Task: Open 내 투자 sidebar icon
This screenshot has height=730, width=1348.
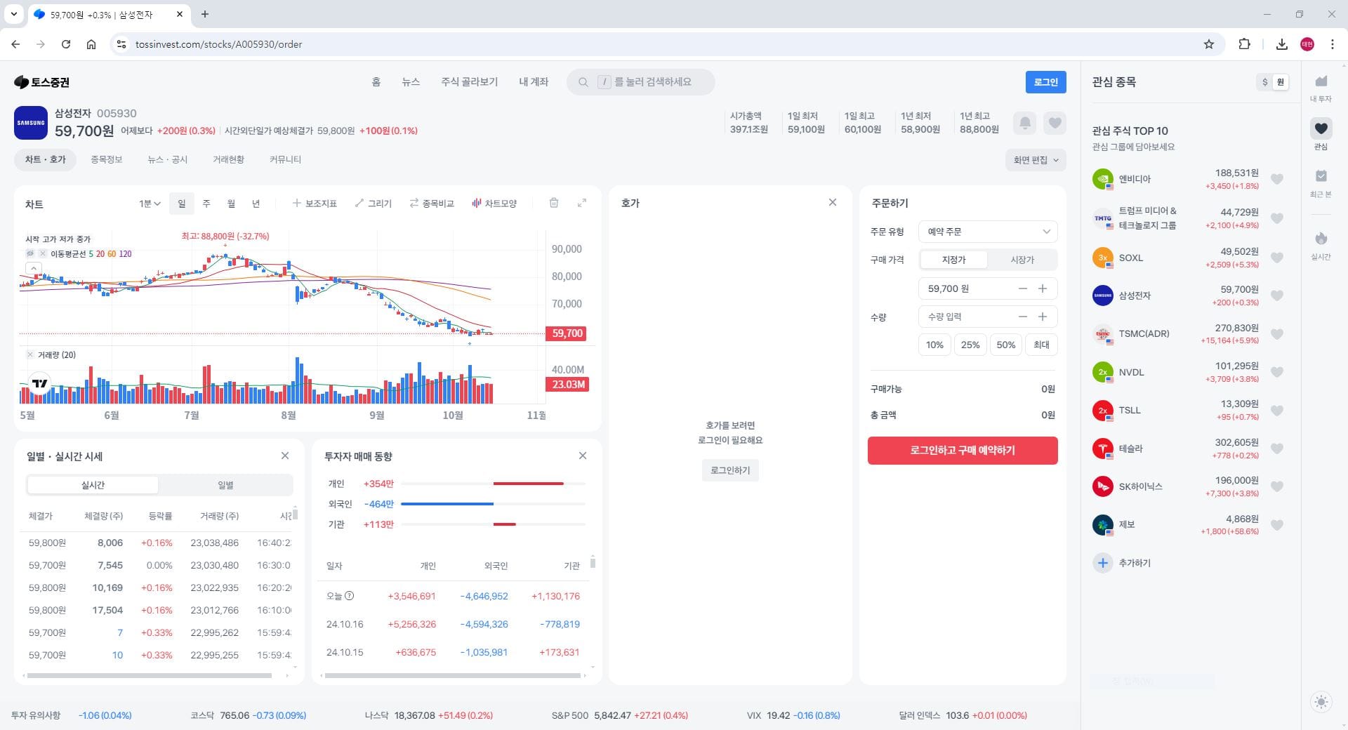Action: pos(1321,88)
